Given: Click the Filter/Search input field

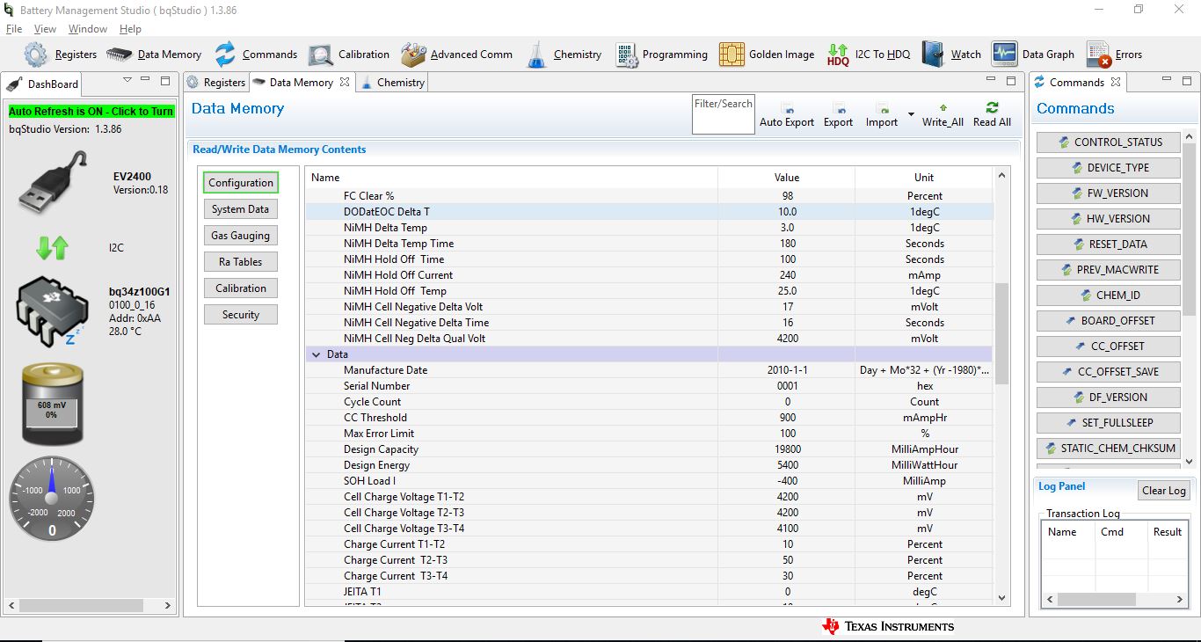Looking at the screenshot, I should (724, 114).
